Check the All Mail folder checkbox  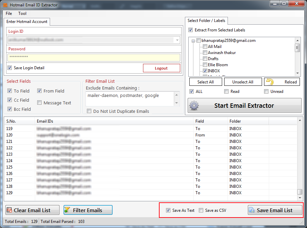coord(205,47)
